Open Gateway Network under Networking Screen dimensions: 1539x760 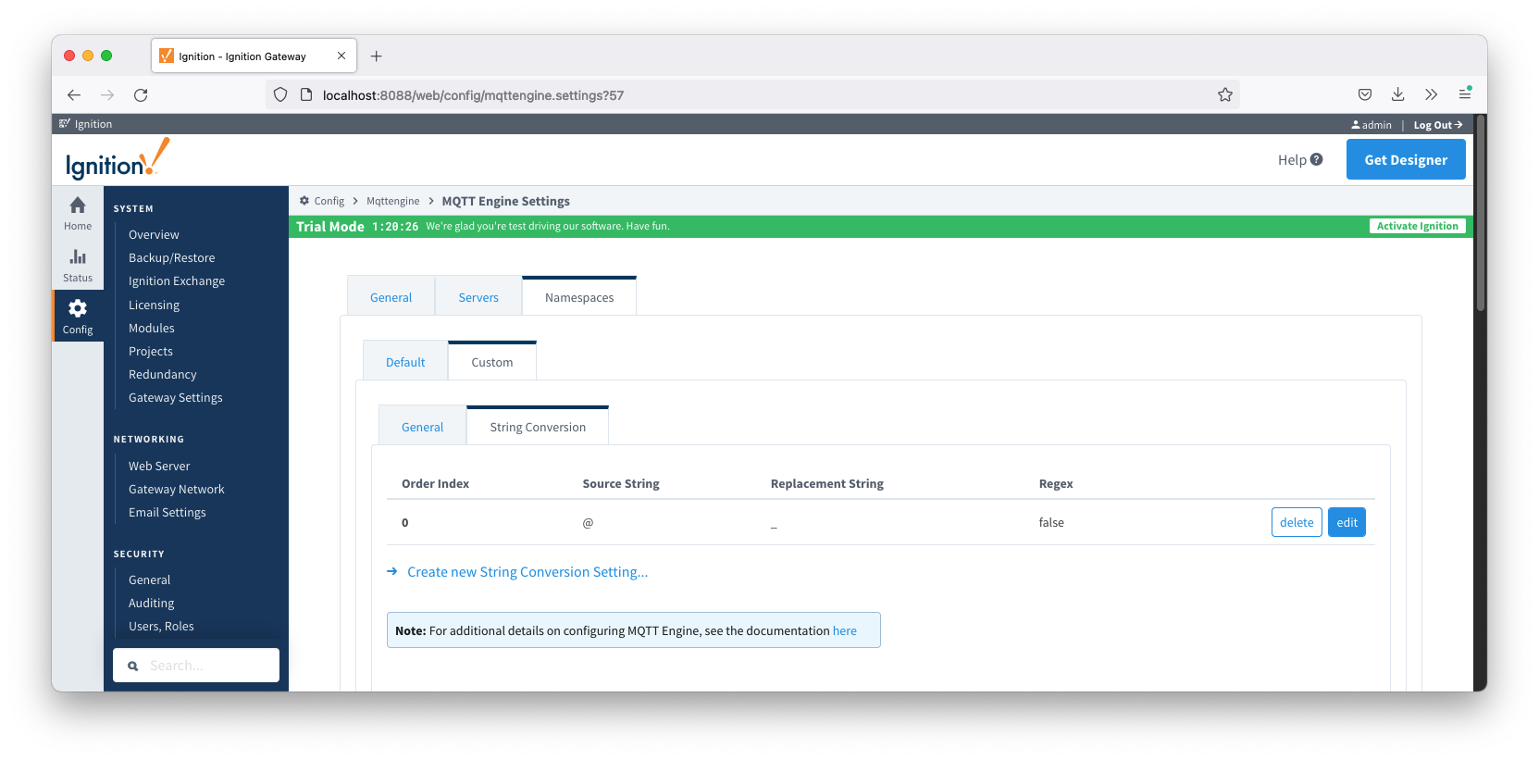tap(177, 489)
